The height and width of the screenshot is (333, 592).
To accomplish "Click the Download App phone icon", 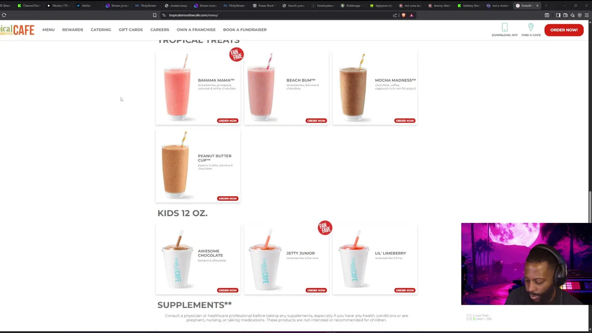I will point(505,28).
